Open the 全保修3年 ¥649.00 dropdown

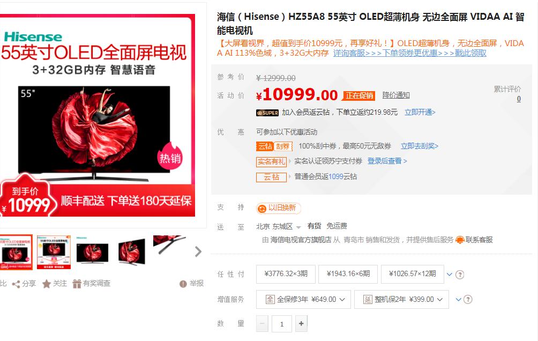pos(303,300)
